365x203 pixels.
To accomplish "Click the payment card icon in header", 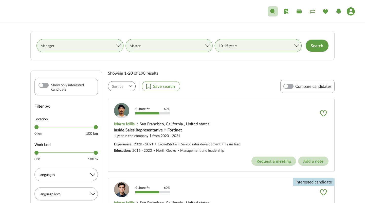I will 299,11.
